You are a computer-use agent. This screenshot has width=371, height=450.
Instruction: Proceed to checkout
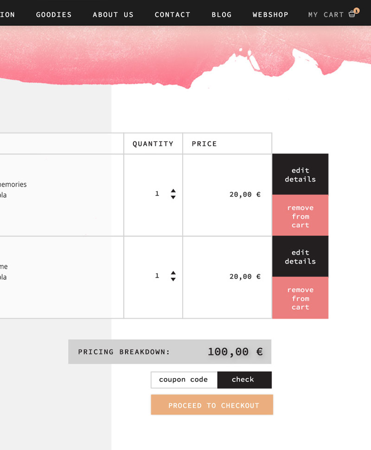coord(212,405)
